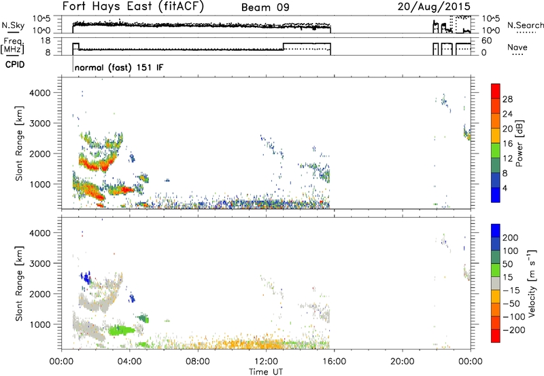Click the '60' value on the Nave axis
The image size is (544, 376).
point(487,41)
